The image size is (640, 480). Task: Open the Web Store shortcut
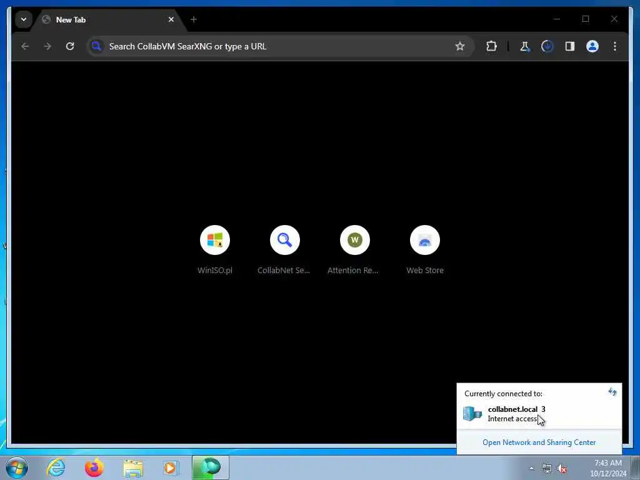pos(425,250)
